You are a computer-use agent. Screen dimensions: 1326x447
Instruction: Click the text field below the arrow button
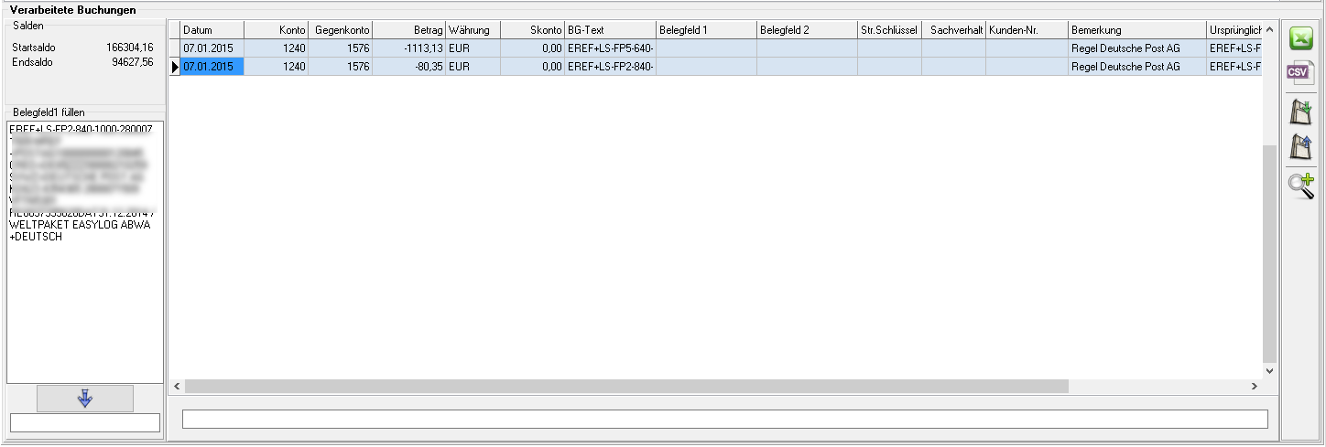tap(85, 422)
